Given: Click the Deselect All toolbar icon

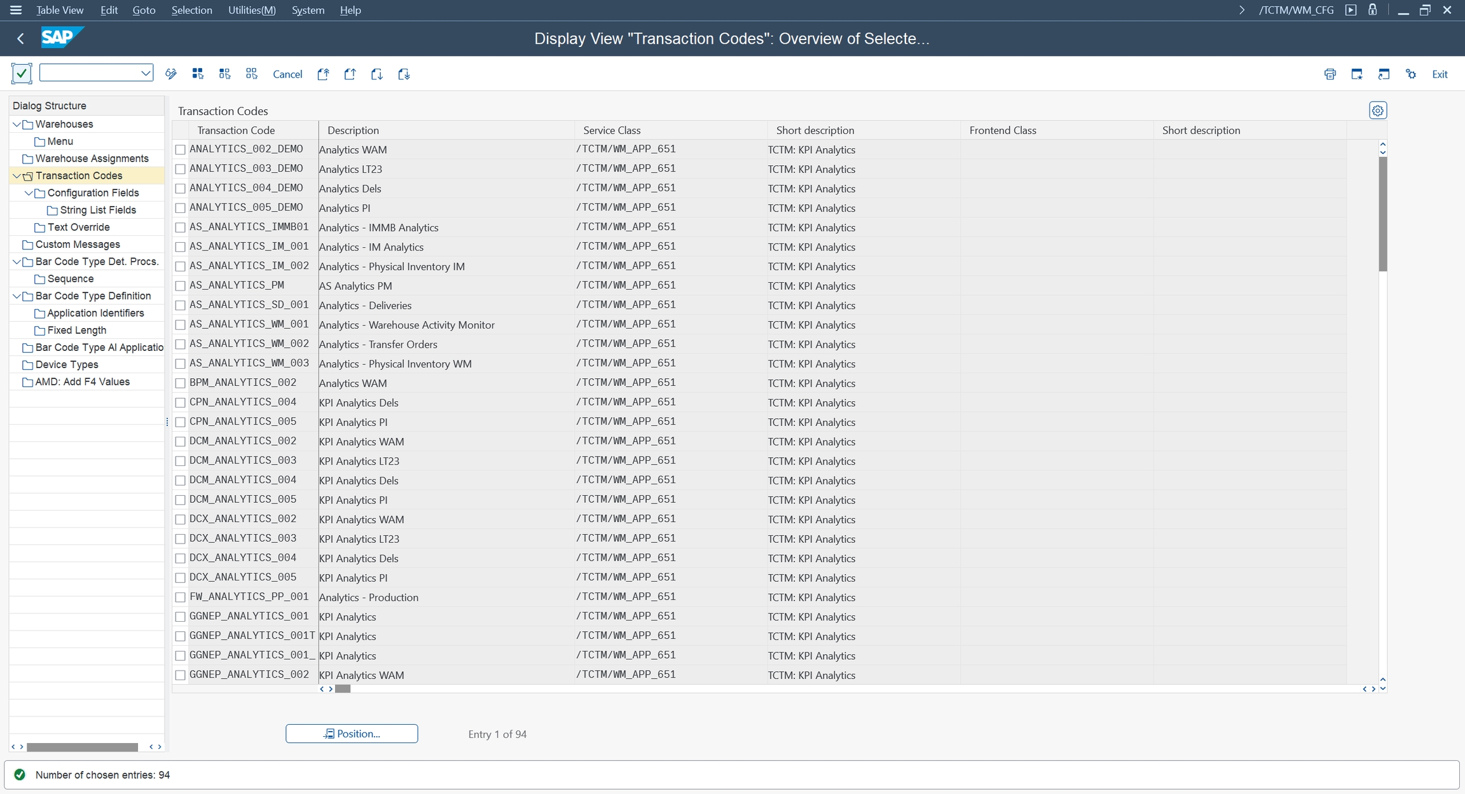Looking at the screenshot, I should [251, 74].
